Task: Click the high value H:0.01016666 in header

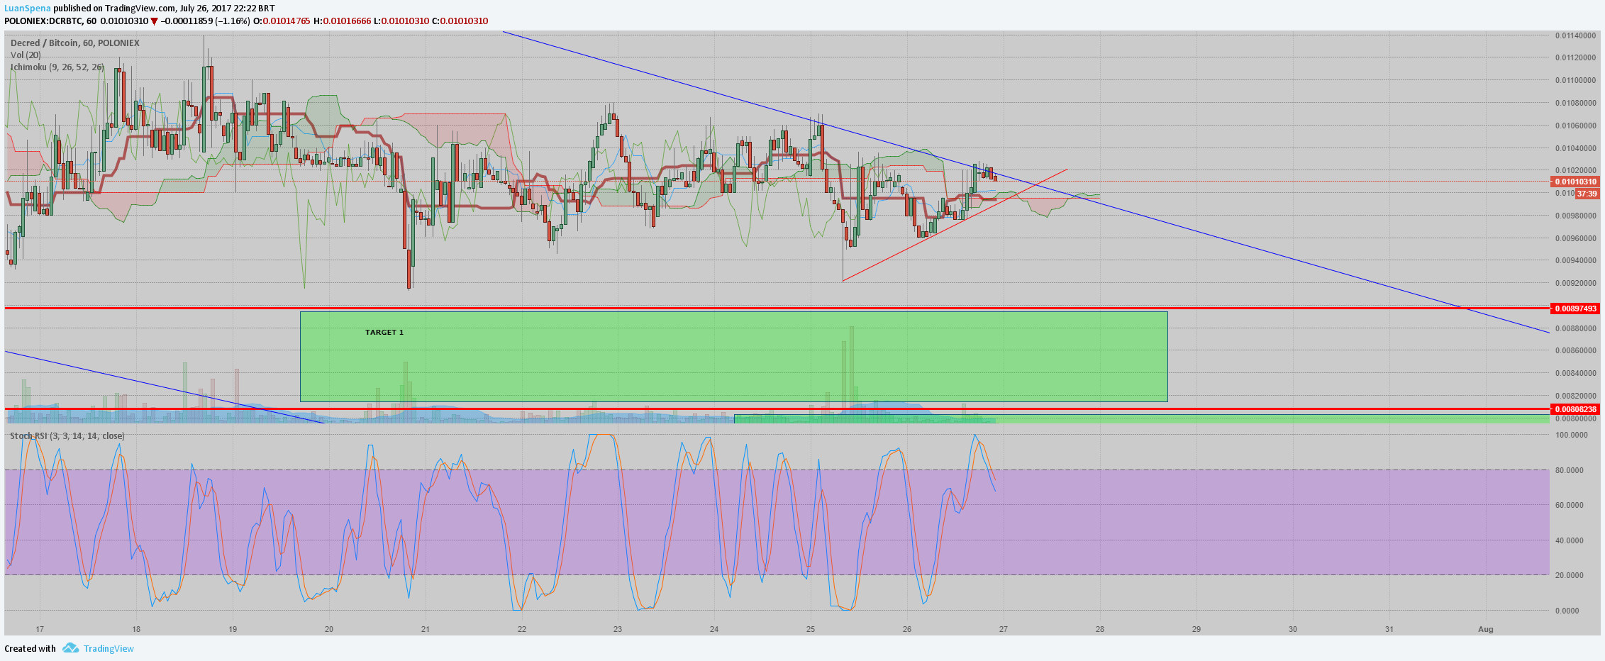Action: point(343,21)
